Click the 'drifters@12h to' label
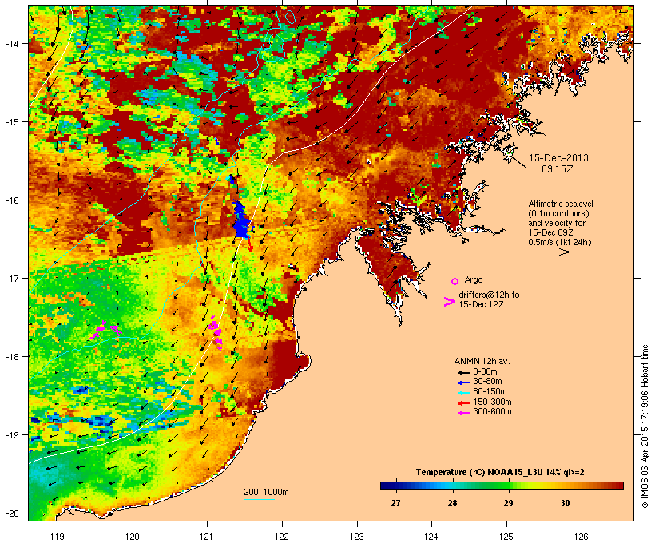655x543 pixels. [489, 295]
